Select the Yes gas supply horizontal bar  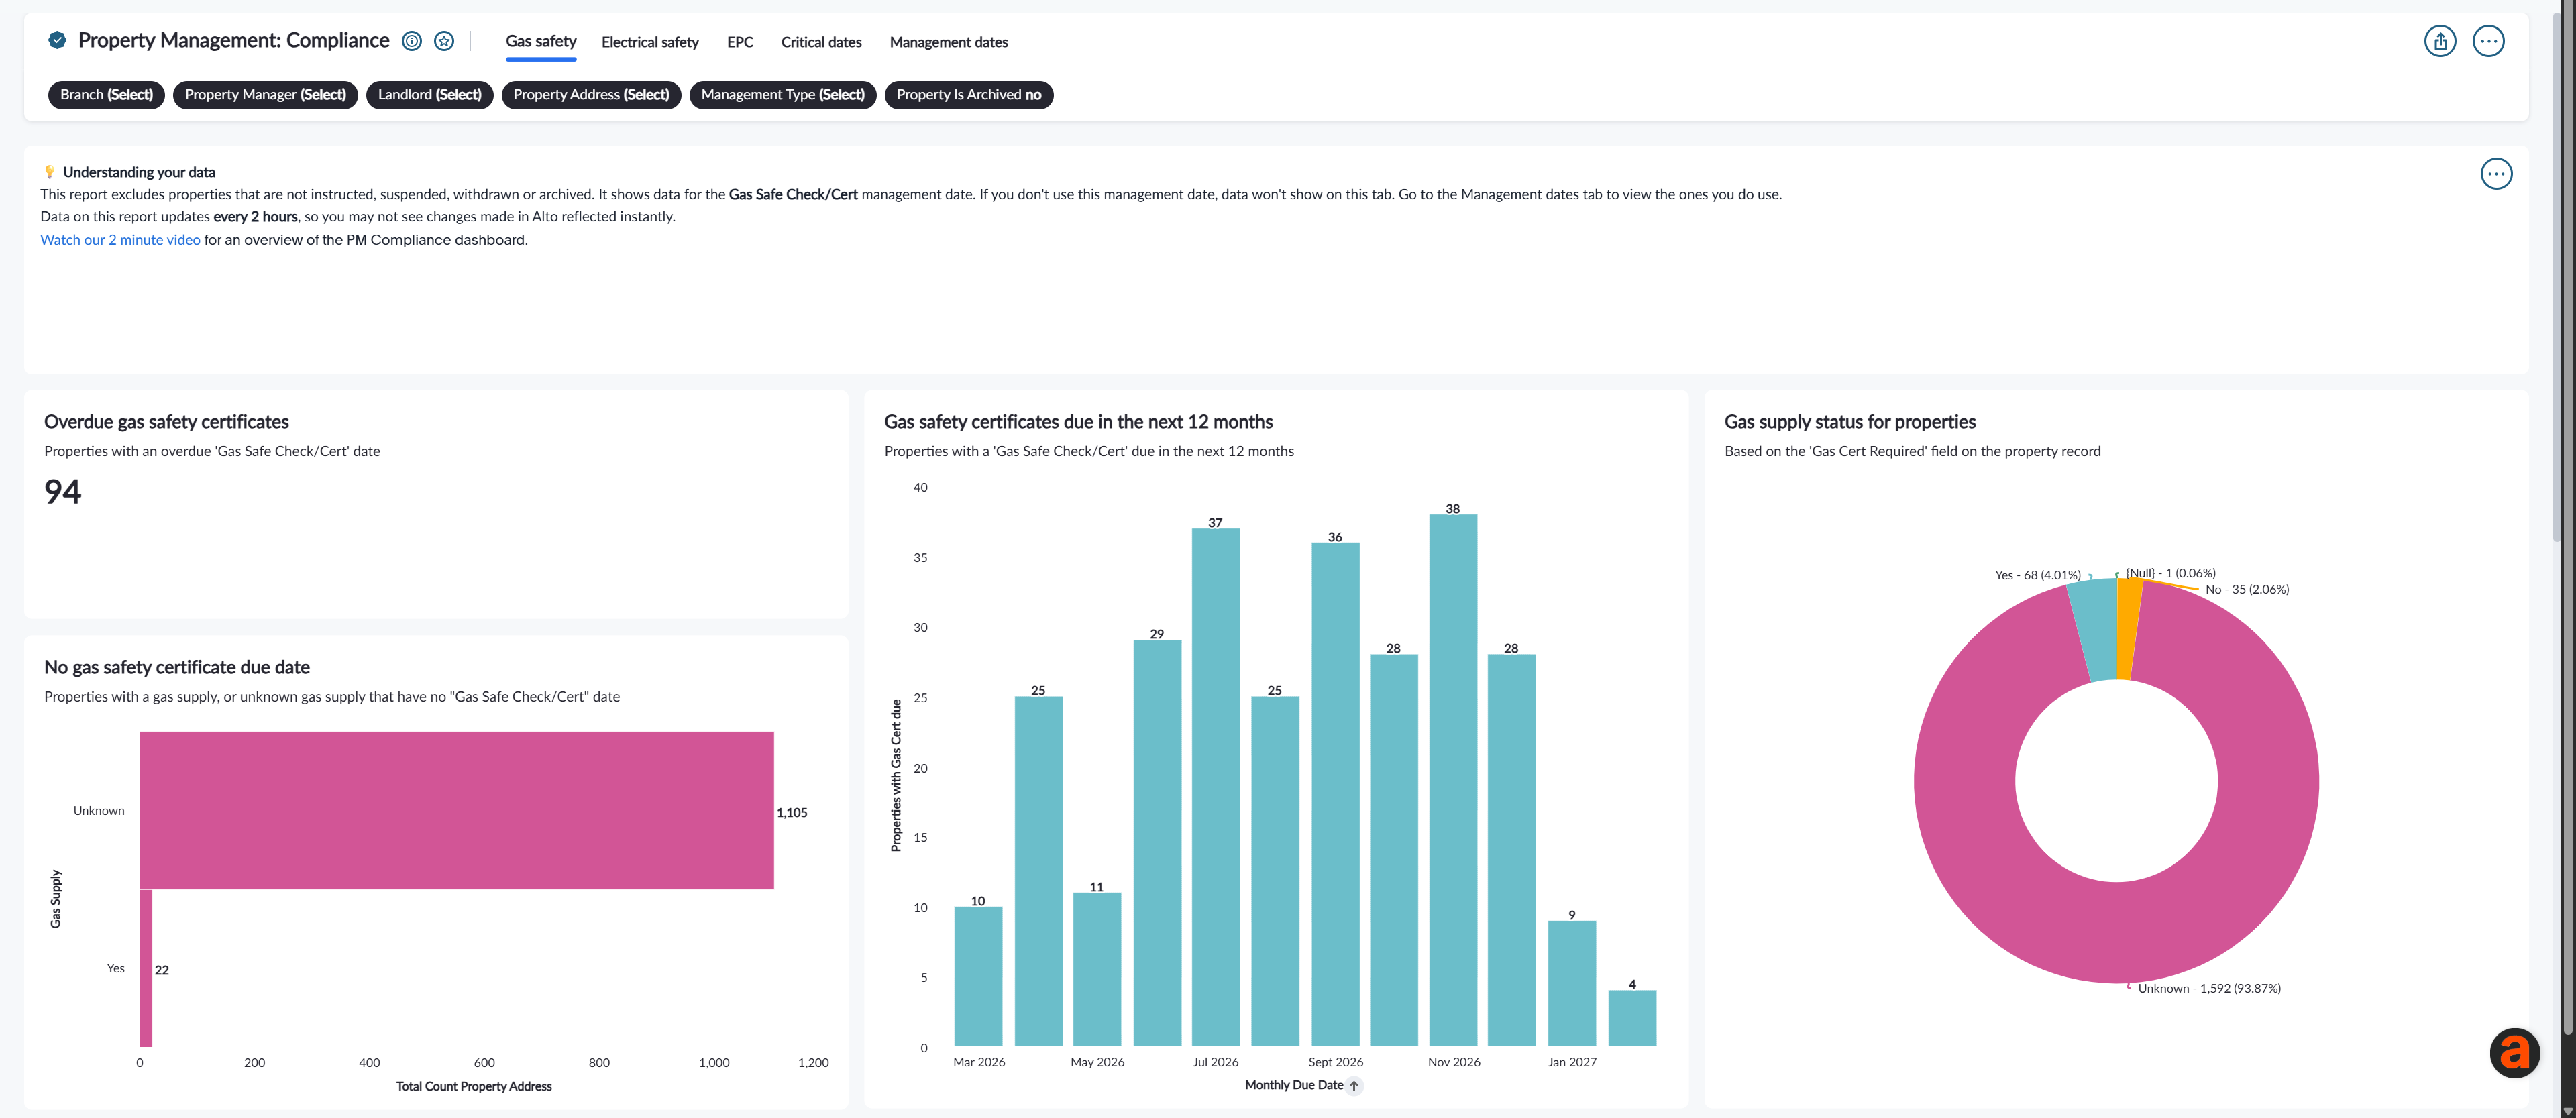tap(146, 968)
